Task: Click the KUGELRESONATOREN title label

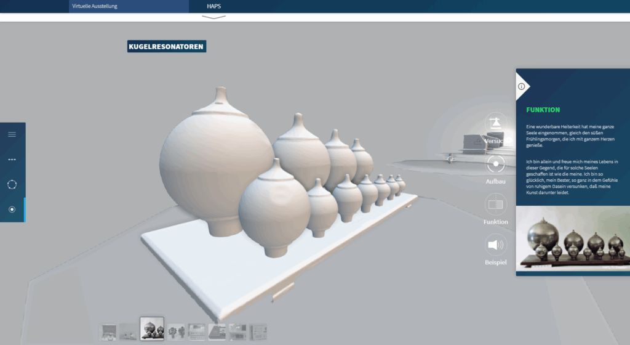Action: [166, 47]
